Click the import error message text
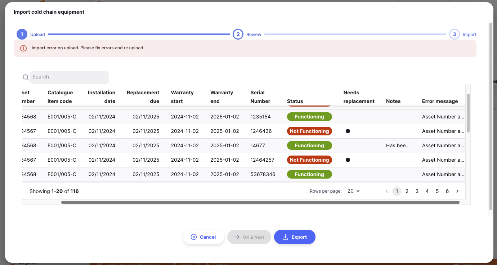Viewport: 497px width, 265px height. [88, 48]
